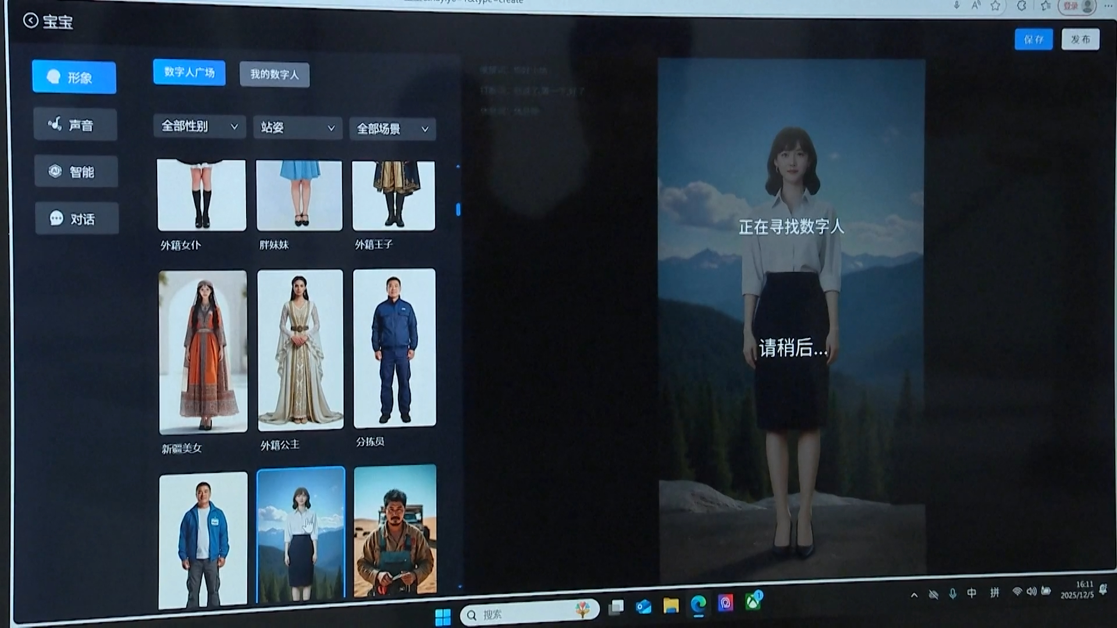Image resolution: width=1117 pixels, height=628 pixels.
Task: Click the Windows Start button
Action: (x=443, y=616)
